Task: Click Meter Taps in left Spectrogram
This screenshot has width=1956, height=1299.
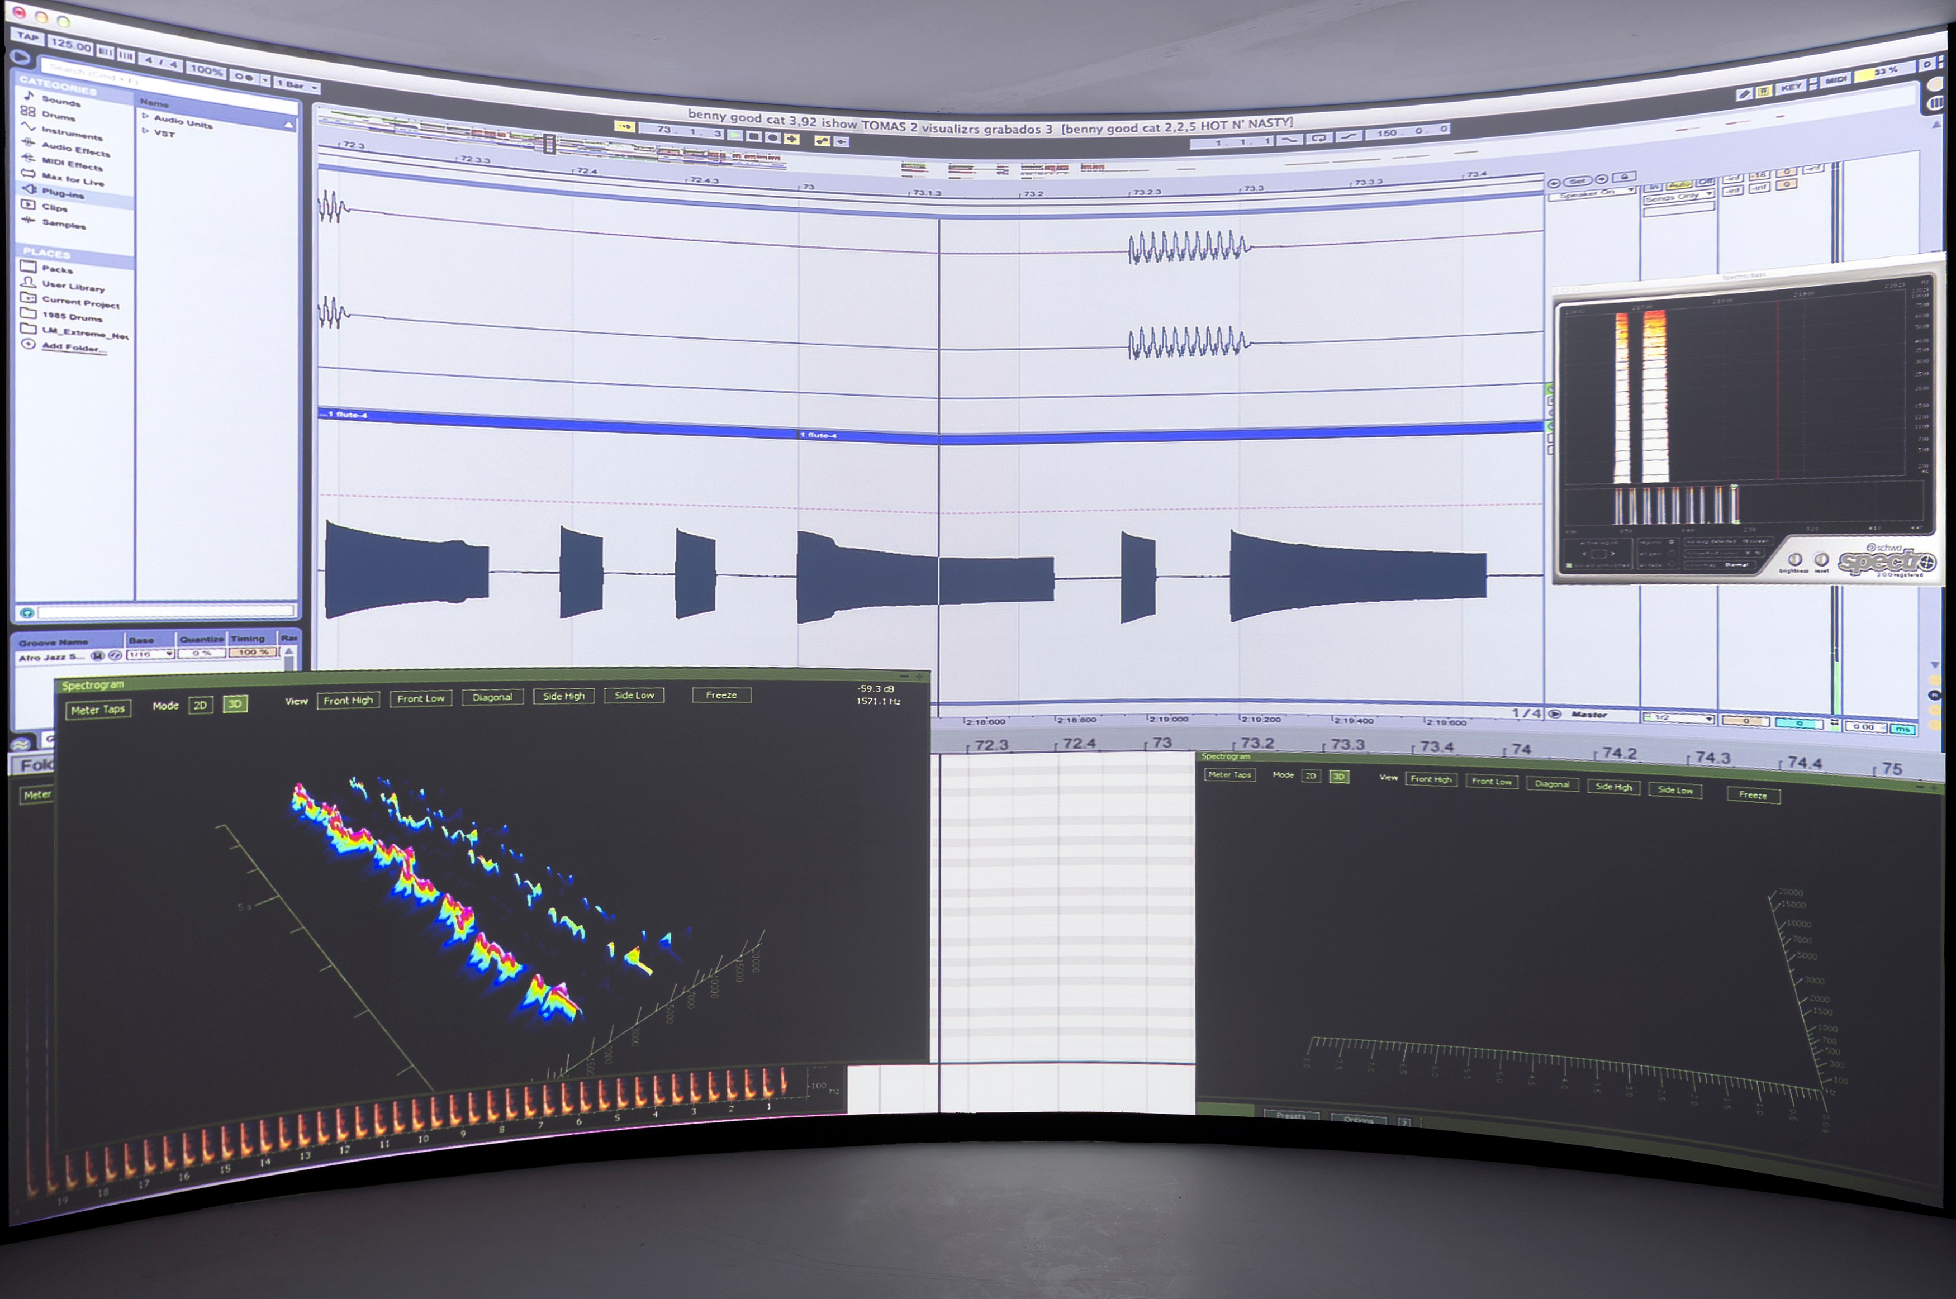Action: pyautogui.click(x=98, y=710)
